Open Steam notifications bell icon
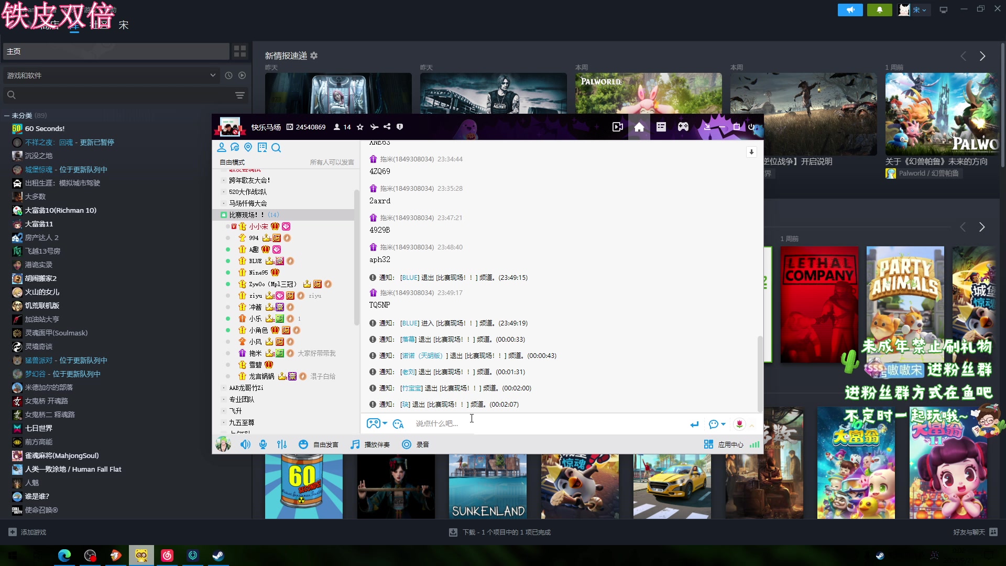This screenshot has width=1006, height=566. coord(880,10)
